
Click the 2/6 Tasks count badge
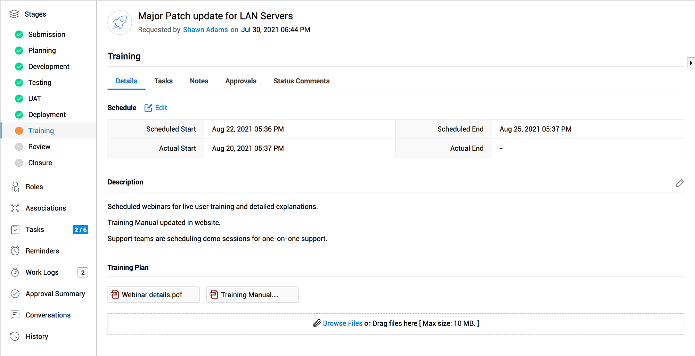80,230
